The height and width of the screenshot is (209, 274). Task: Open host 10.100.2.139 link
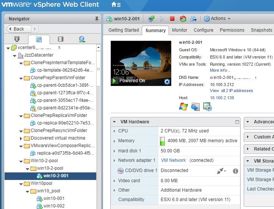222,98
